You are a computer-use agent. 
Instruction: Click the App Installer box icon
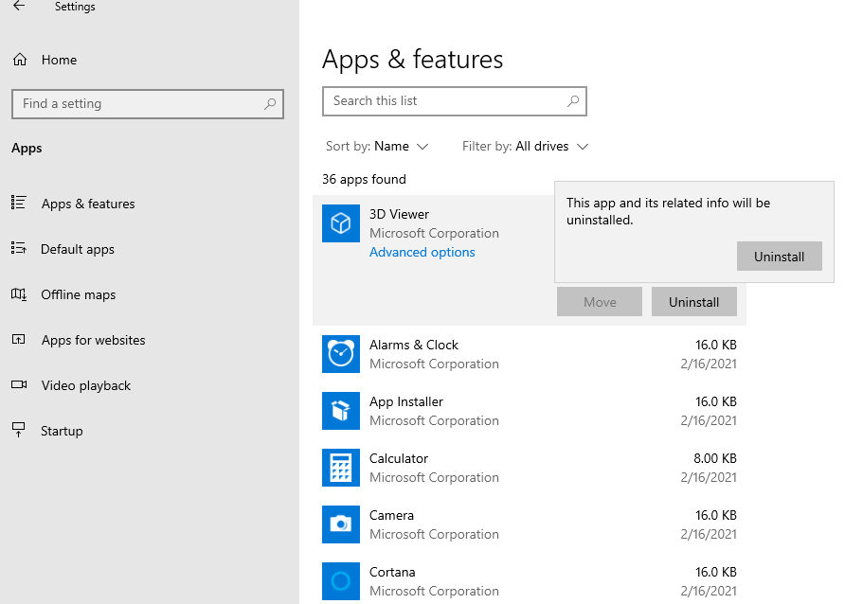[341, 411]
